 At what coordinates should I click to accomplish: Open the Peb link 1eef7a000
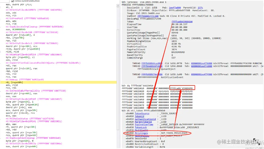(x=175, y=8)
